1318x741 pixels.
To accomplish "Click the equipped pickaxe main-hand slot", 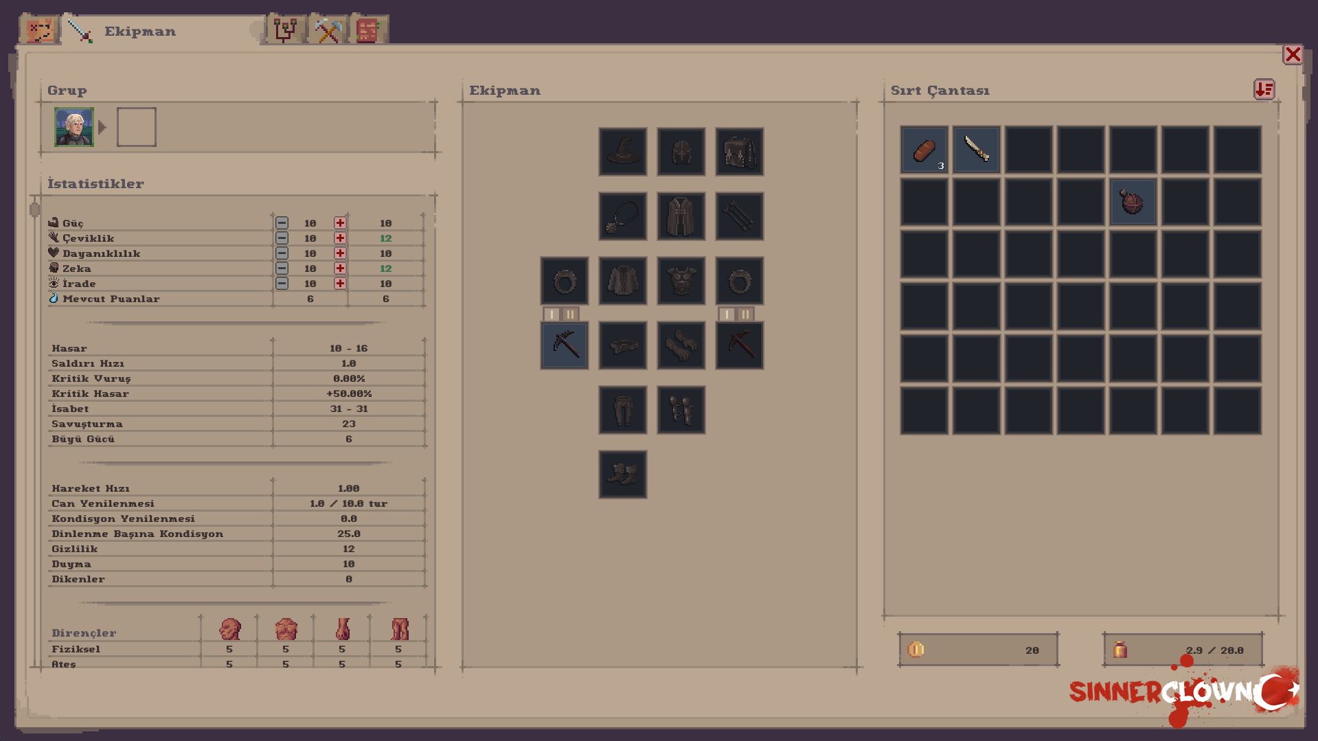I will click(564, 345).
